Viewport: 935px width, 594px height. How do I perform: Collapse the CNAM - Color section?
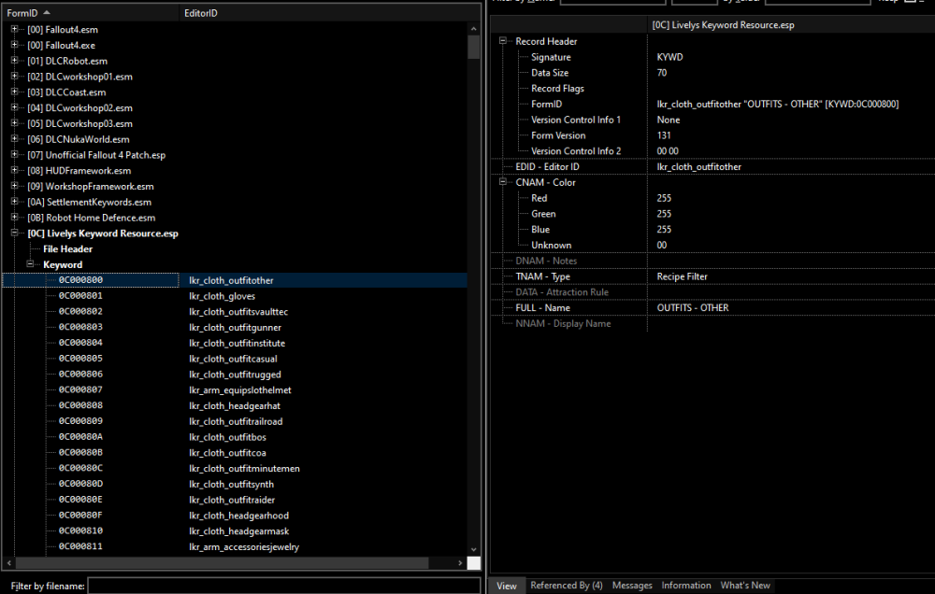click(x=503, y=182)
